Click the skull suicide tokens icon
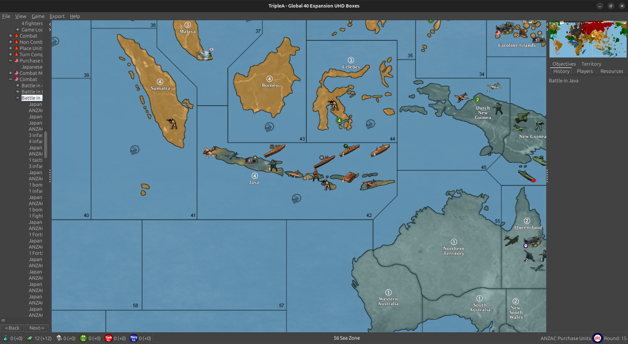The image size is (628, 344). [59, 338]
